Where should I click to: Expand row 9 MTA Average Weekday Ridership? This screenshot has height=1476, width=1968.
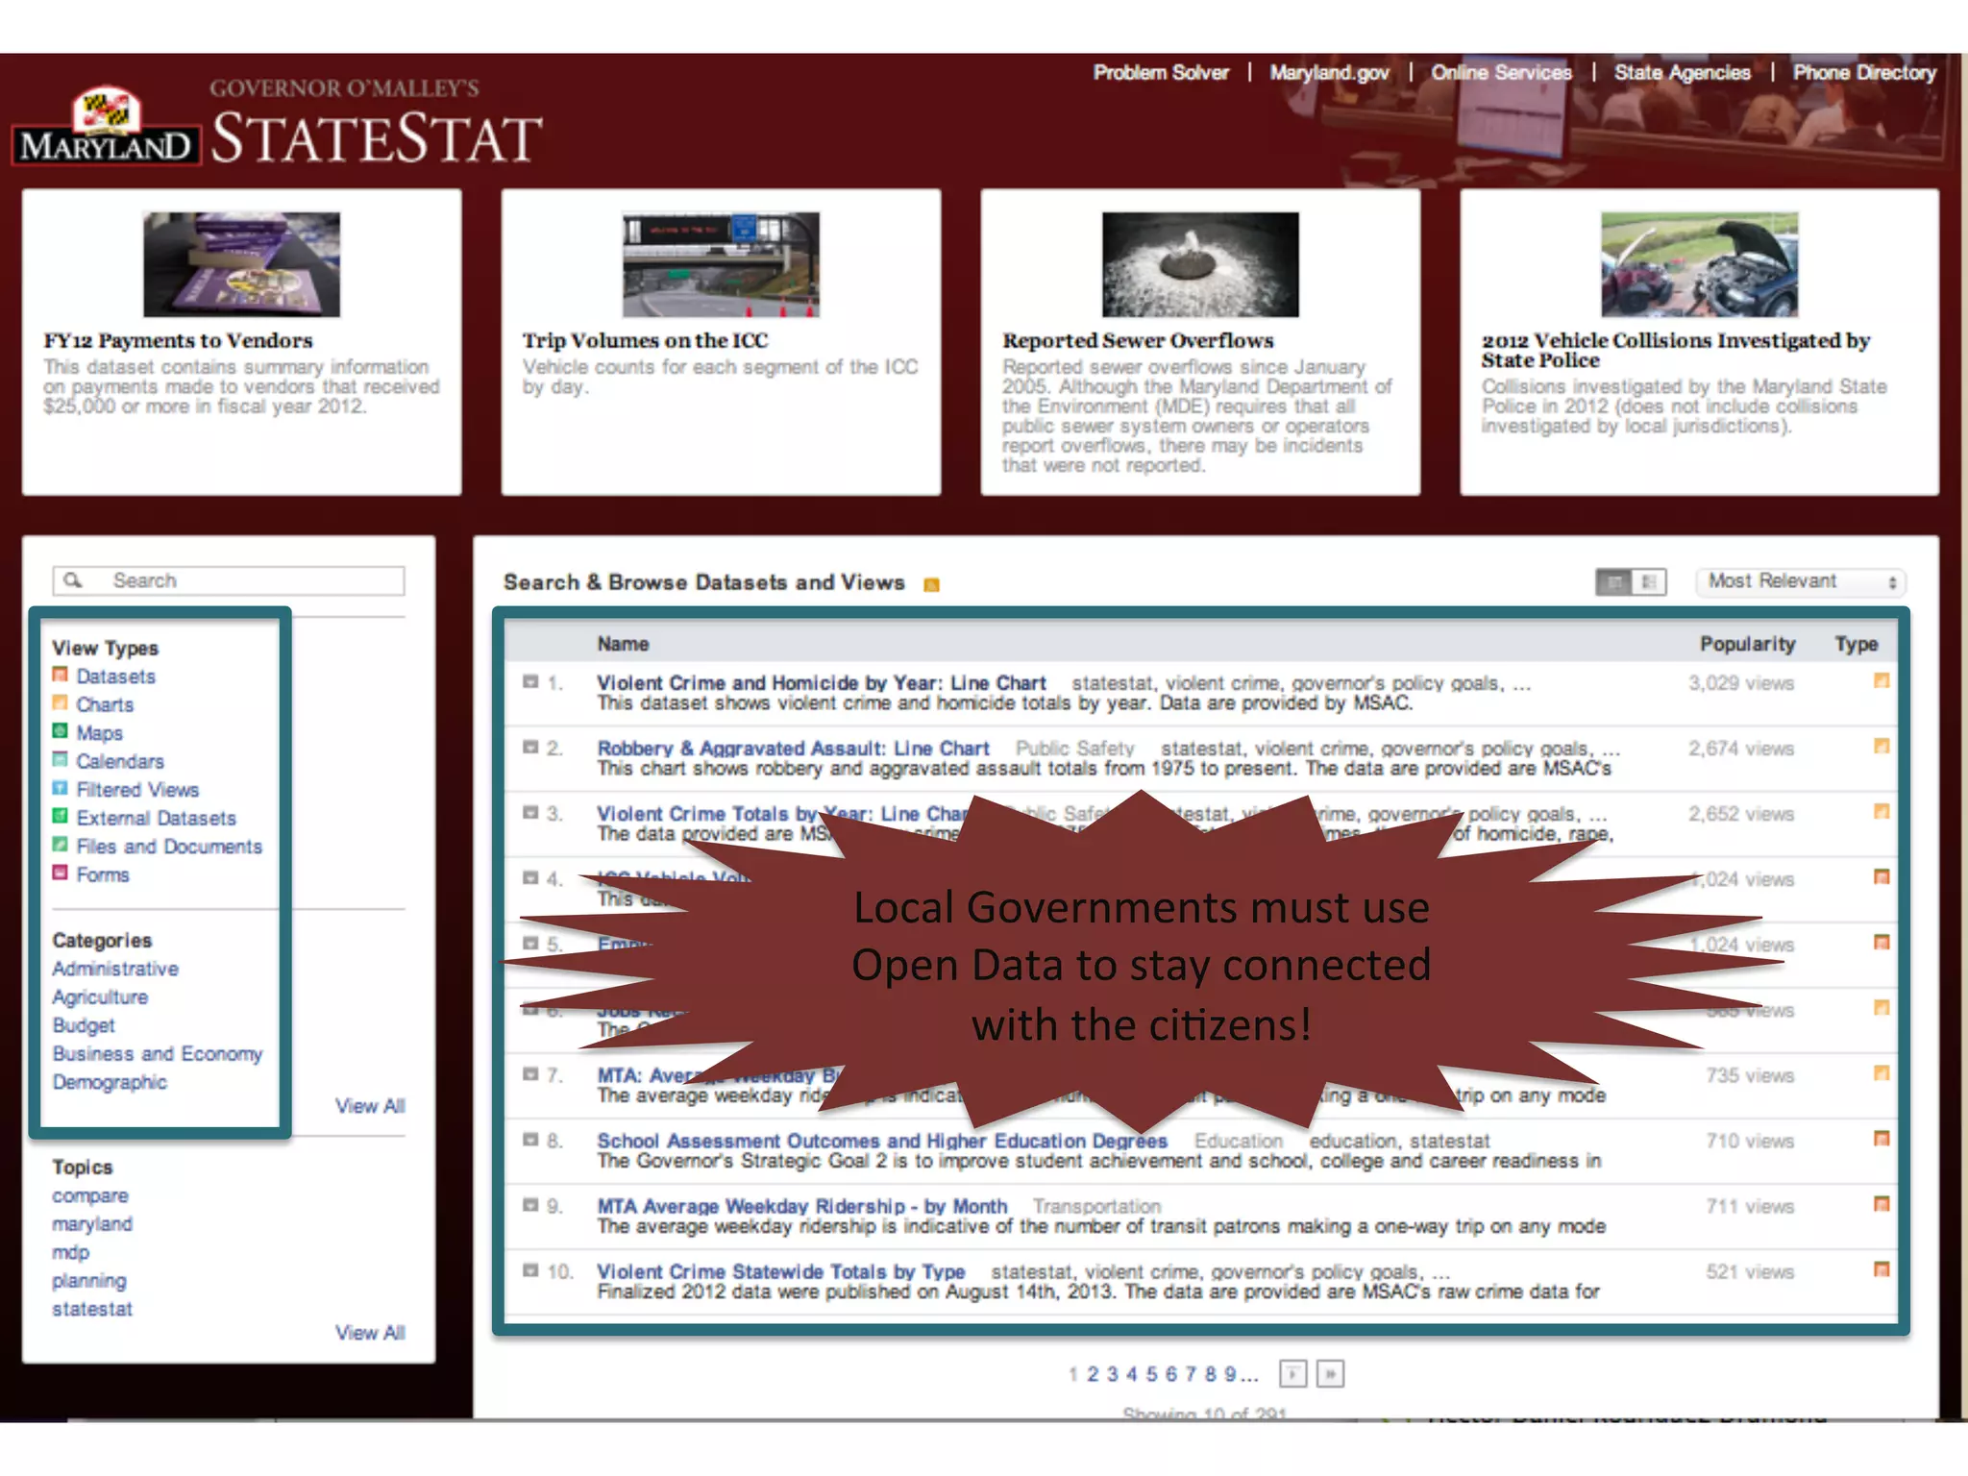(x=530, y=1205)
